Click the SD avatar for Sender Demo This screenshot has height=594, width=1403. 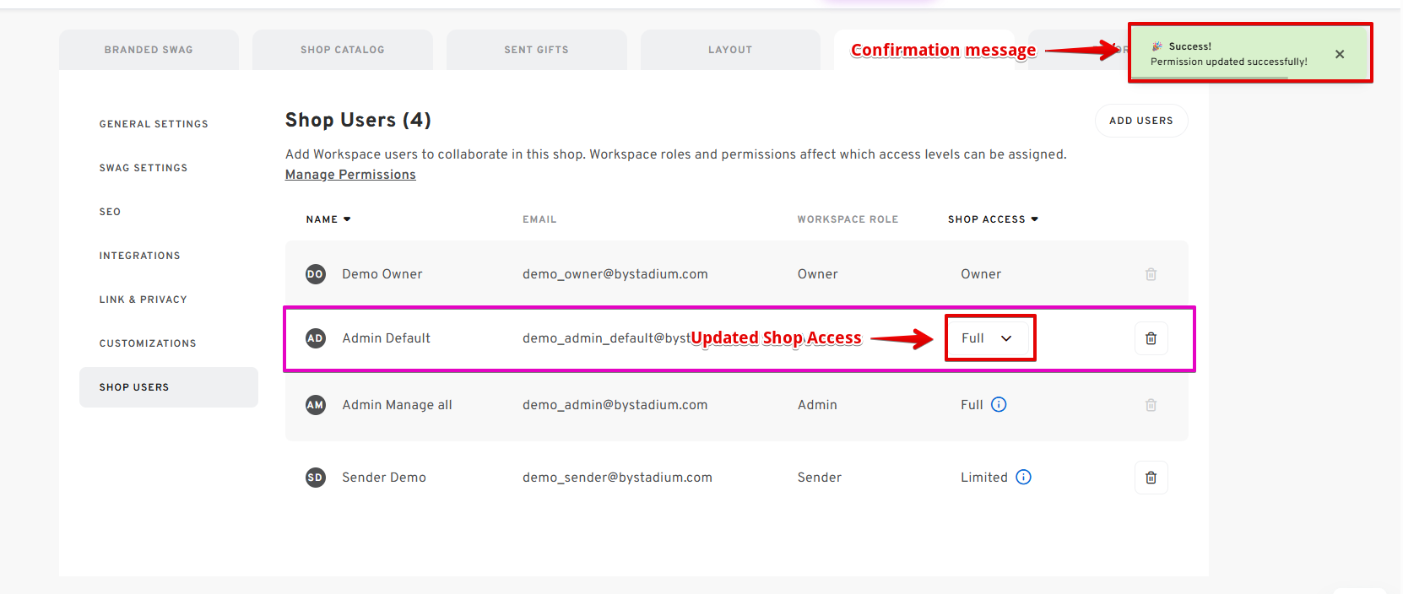tap(315, 478)
